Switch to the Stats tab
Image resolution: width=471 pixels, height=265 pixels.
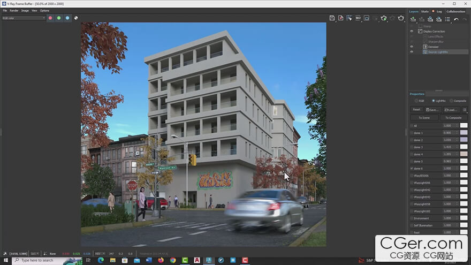[425, 11]
